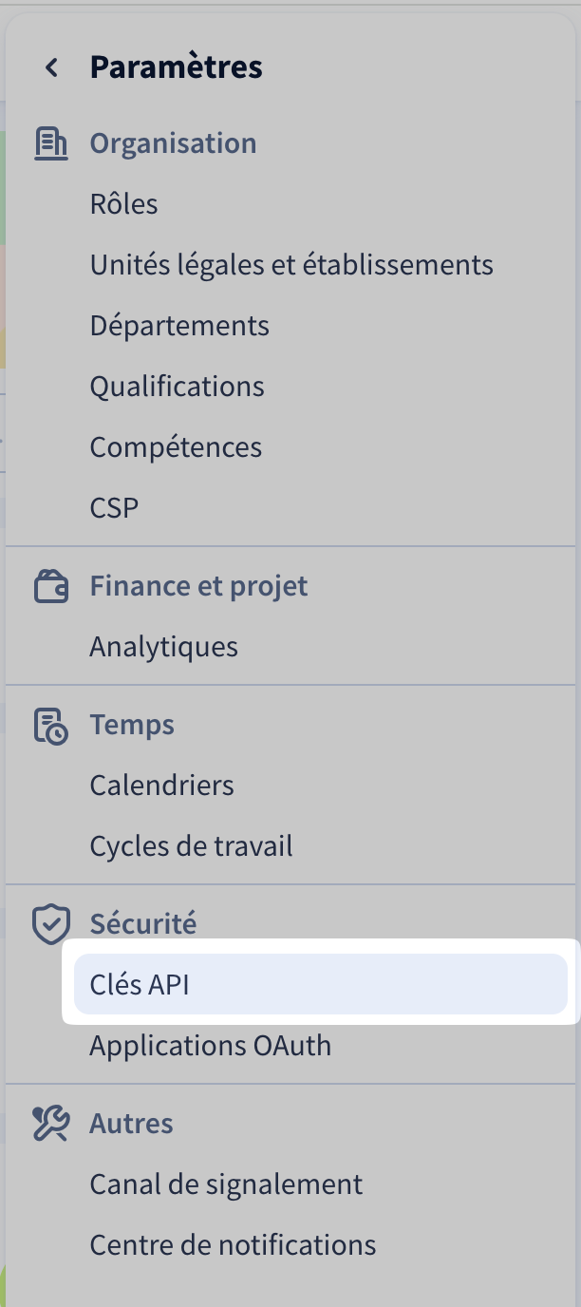Image resolution: width=581 pixels, height=1307 pixels.
Task: Click the Paramètres panel title
Action: coord(176,67)
